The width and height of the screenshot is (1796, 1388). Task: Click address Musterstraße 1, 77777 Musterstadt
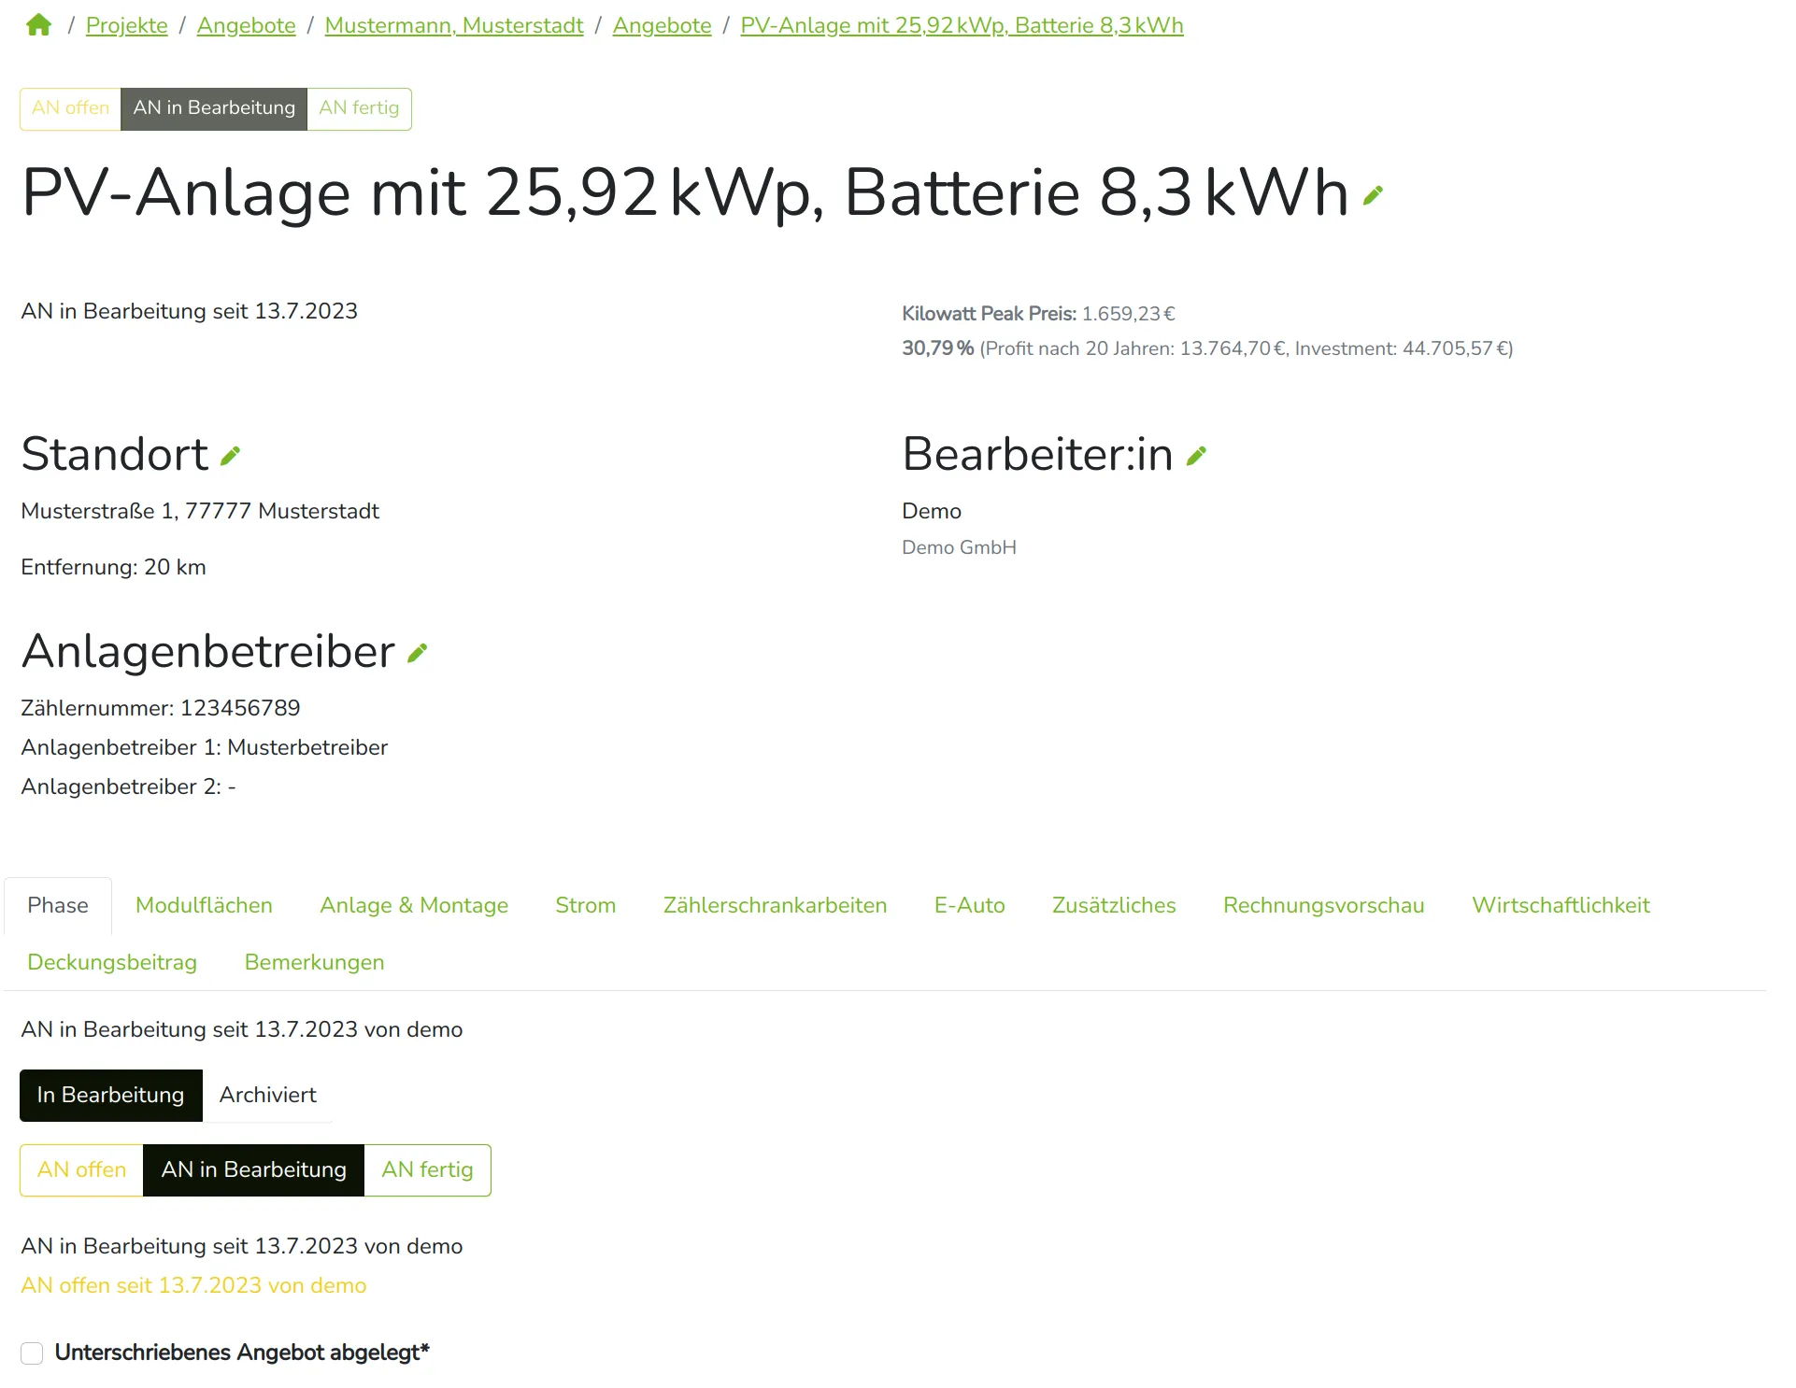(x=200, y=511)
